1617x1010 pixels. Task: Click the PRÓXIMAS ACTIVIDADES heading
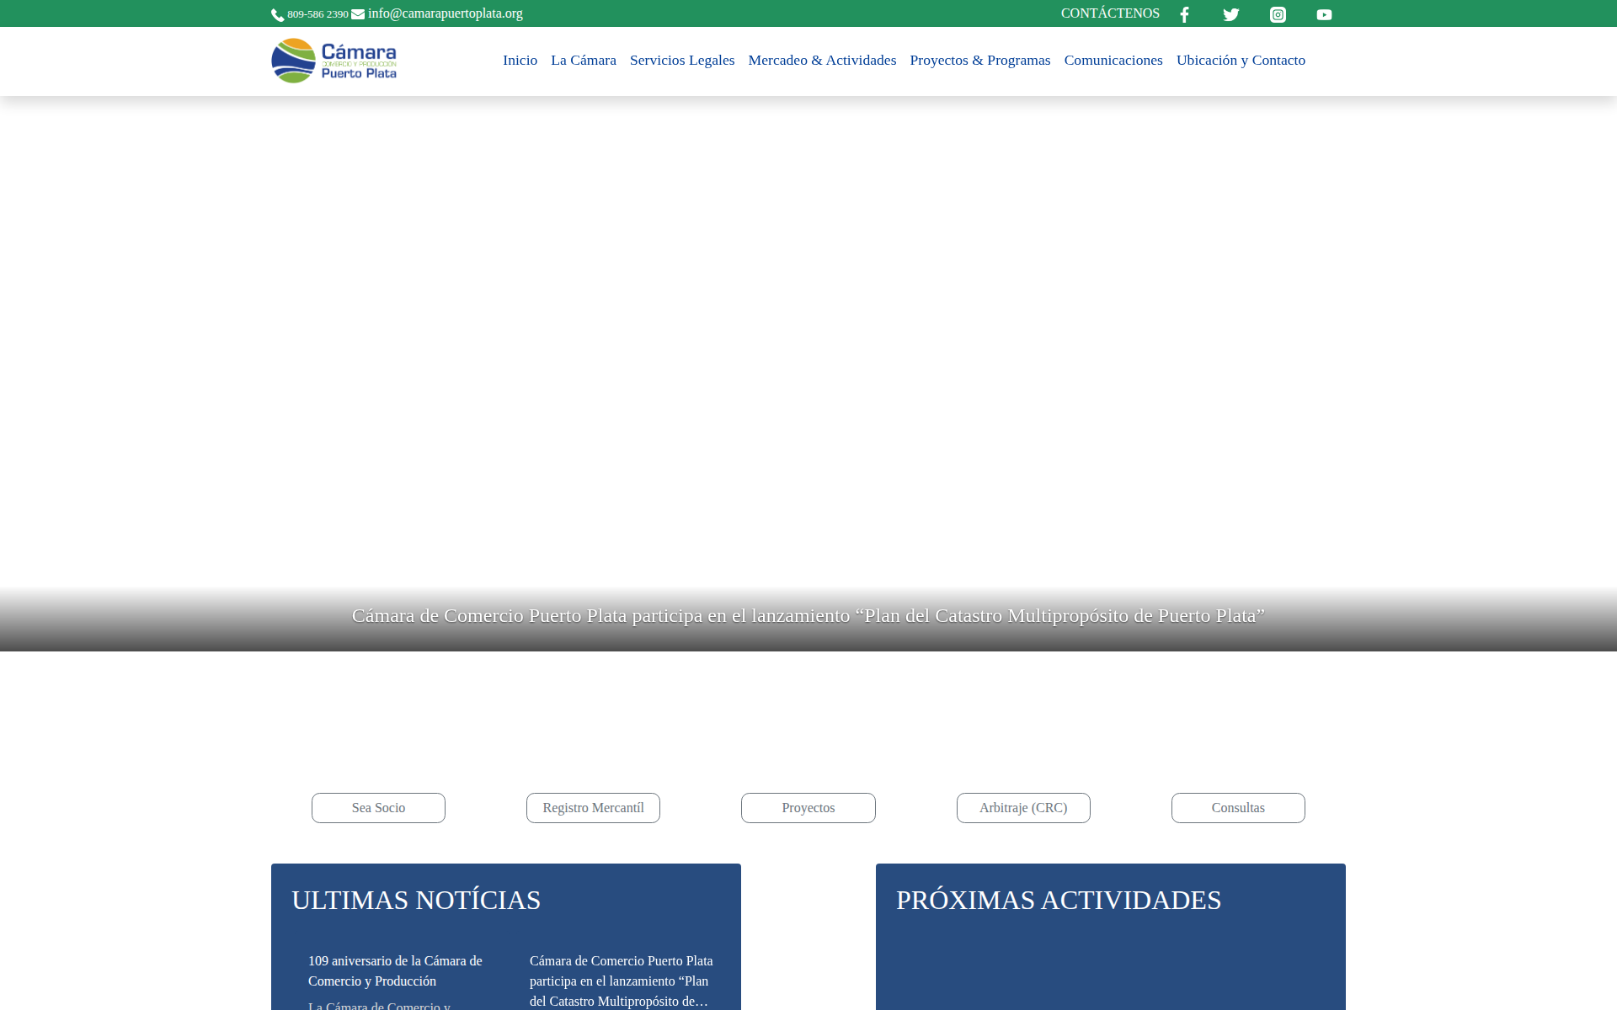coord(1059,900)
